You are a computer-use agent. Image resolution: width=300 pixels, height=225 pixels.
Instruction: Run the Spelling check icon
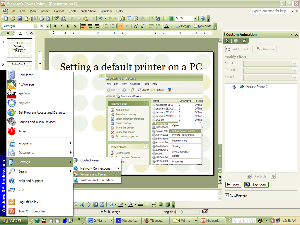[x=57, y=18]
